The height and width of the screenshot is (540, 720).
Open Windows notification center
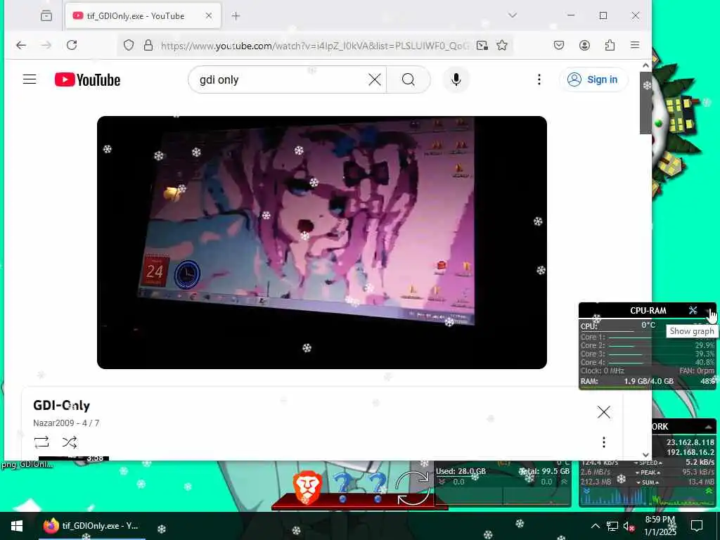tap(697, 526)
